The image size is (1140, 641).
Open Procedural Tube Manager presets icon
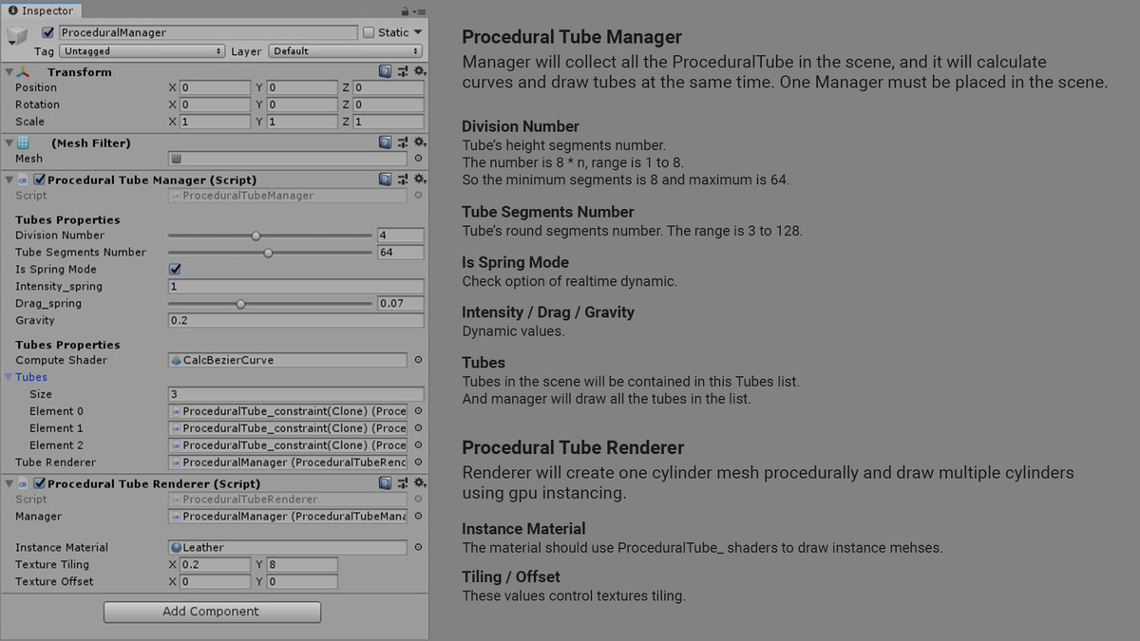coord(403,179)
